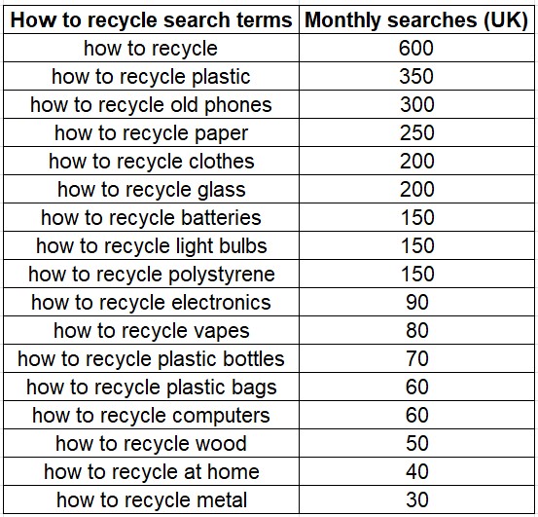Select the 'how to recycle wood' cell
The image size is (538, 517).
(x=151, y=443)
